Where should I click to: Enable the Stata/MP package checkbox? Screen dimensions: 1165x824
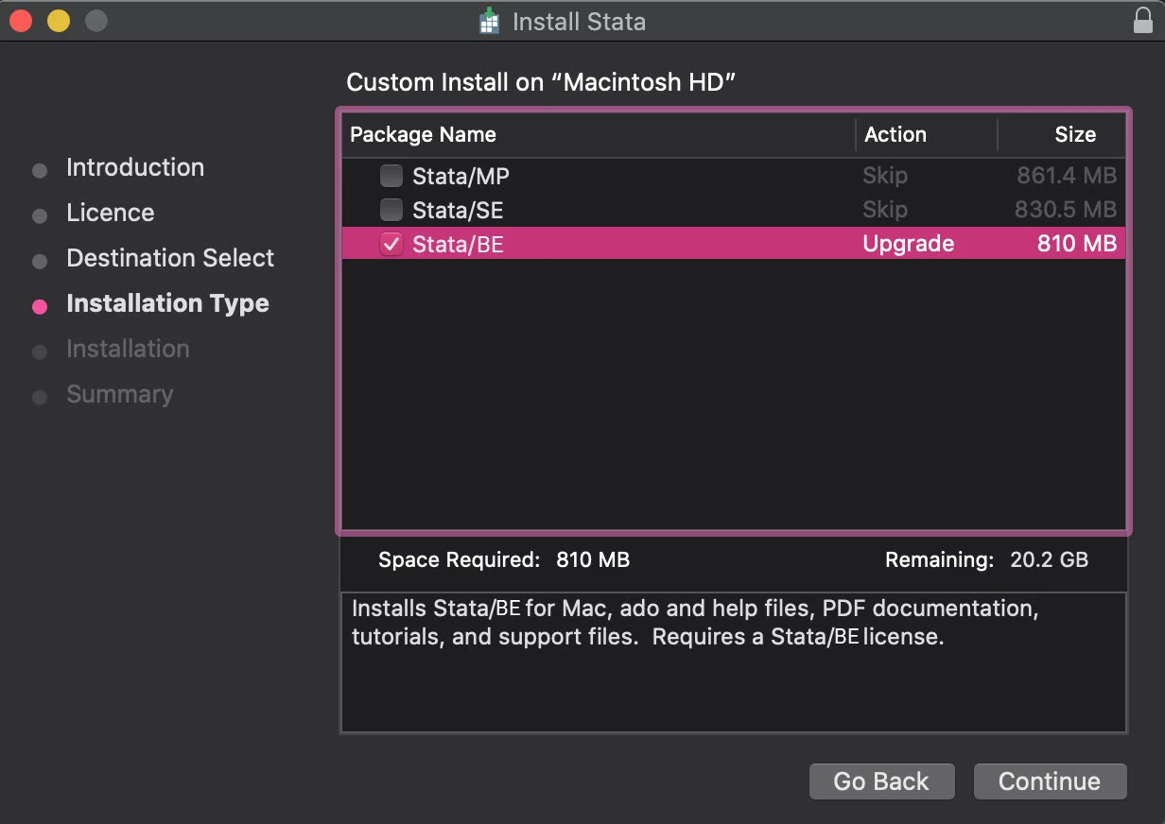pos(391,176)
